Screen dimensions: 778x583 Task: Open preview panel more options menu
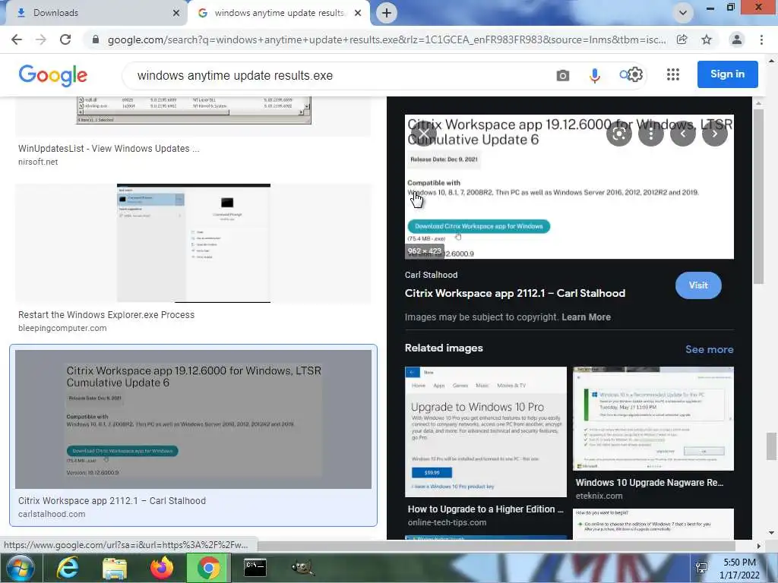651,134
